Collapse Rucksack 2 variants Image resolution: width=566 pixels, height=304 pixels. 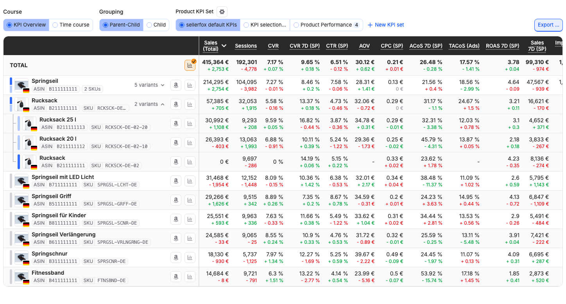click(x=150, y=104)
